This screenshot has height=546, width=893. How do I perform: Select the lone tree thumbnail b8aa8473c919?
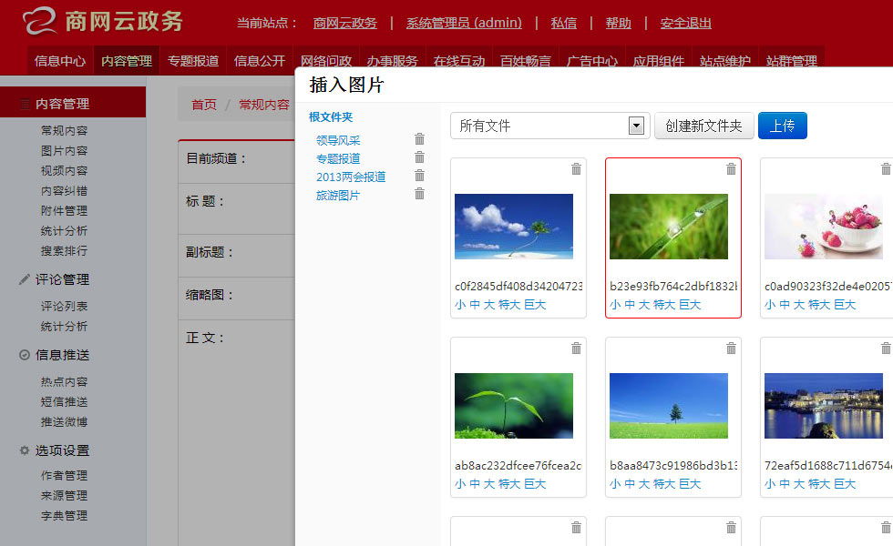tap(669, 406)
